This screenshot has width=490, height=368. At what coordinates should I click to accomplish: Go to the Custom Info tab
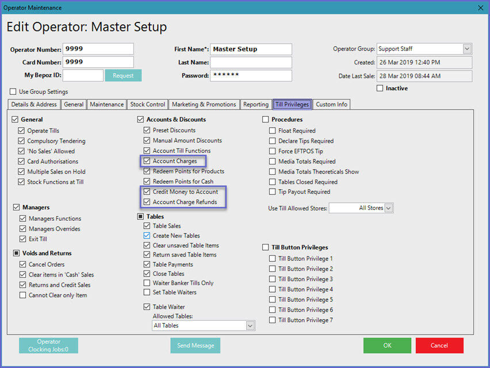coord(331,105)
